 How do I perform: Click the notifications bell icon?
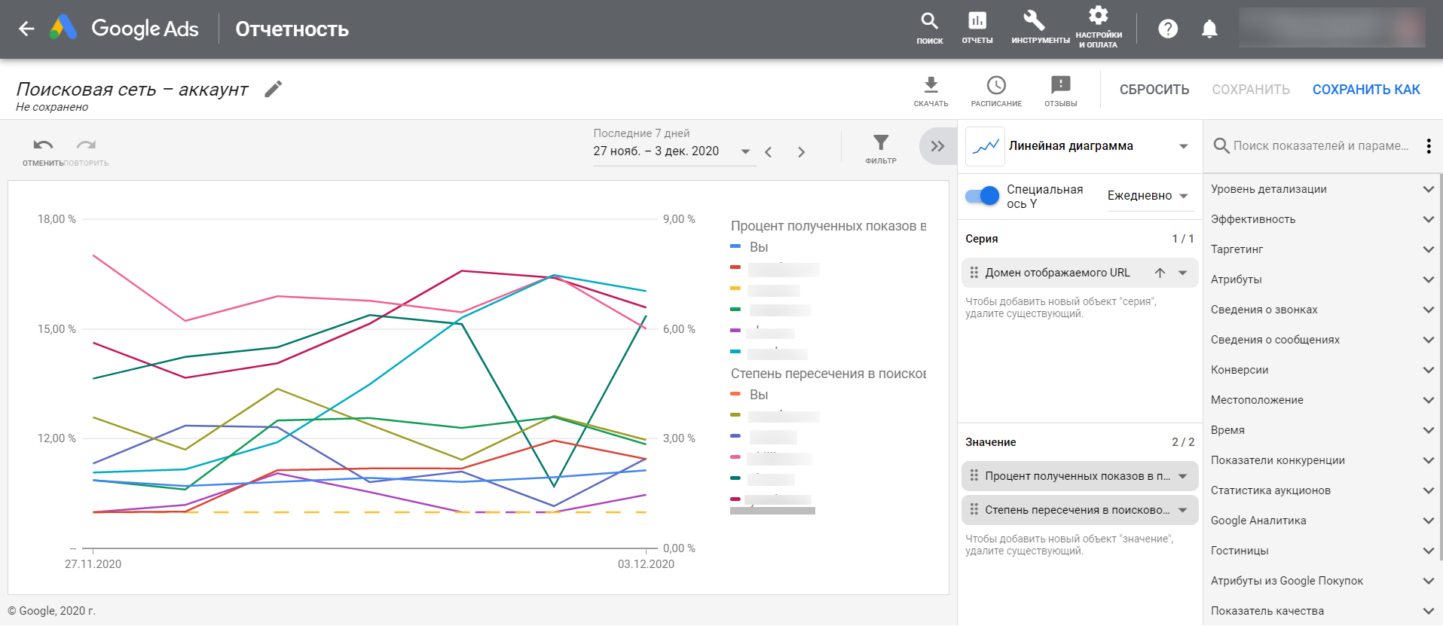coord(1209,29)
